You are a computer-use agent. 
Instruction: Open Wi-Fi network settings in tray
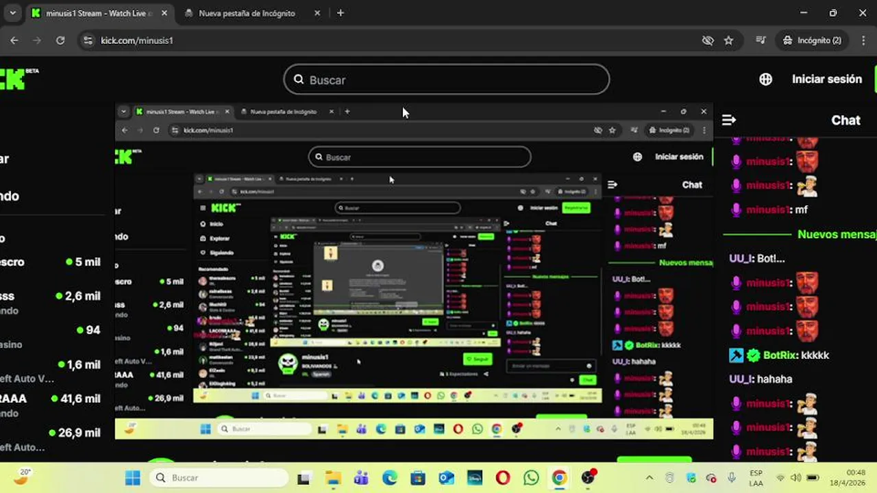[x=780, y=478]
